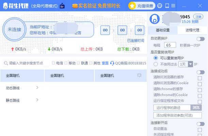
Task: Check the 清除IE浏览器的Cookie checkbox
Action: click(199, 84)
